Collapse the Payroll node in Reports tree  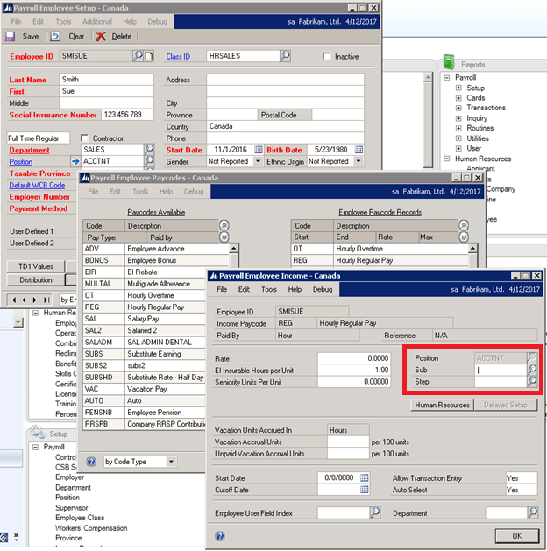(447, 78)
